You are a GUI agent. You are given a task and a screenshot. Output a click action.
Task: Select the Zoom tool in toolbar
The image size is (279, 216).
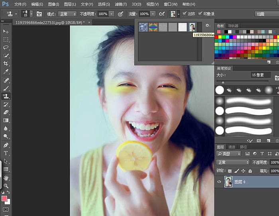pos(6,186)
